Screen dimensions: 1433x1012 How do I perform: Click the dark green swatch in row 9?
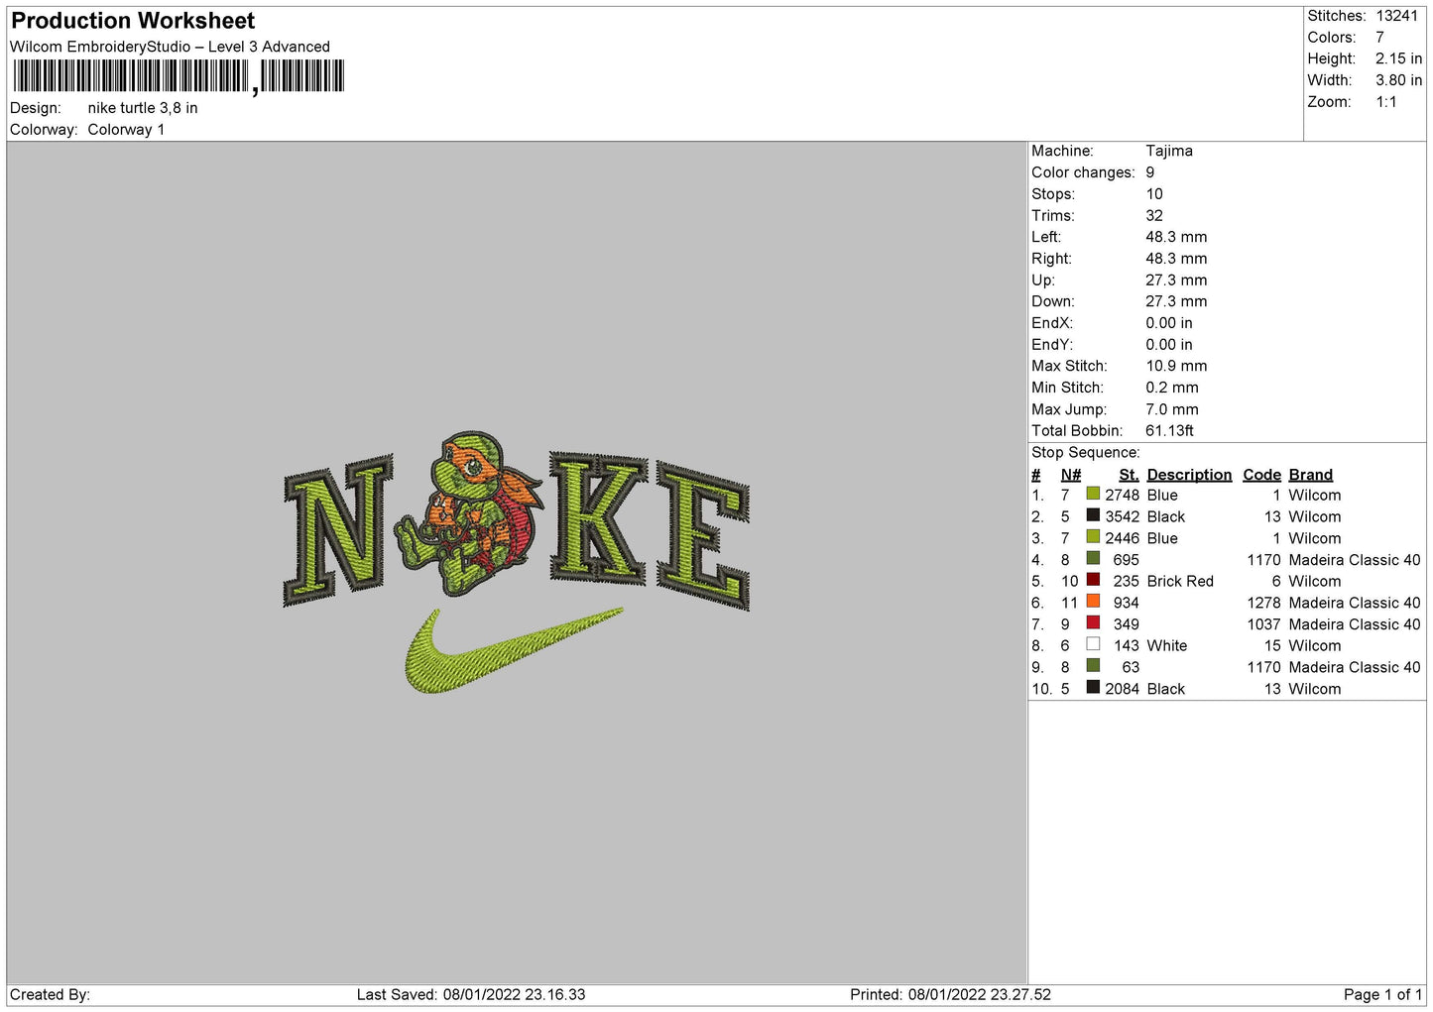1093,666
